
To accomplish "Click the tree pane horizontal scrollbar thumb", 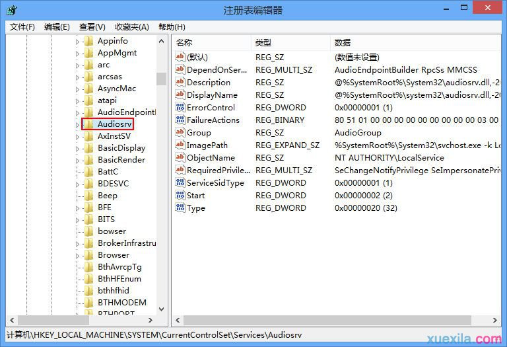I will point(53,320).
